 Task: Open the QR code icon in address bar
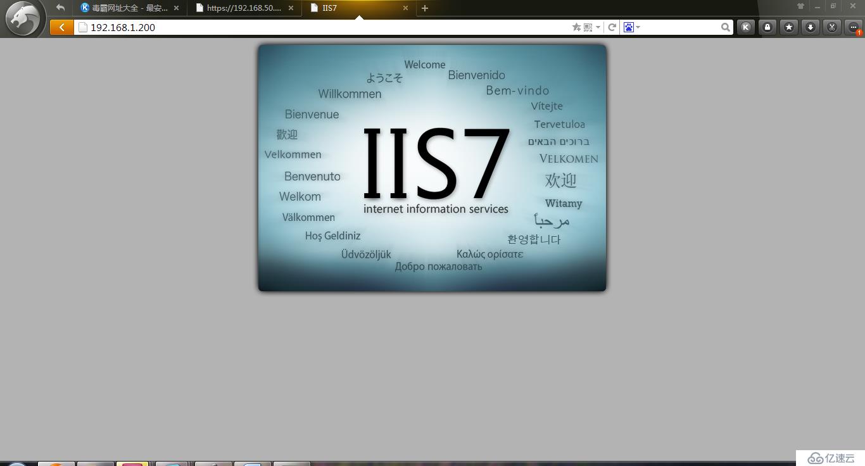[588, 27]
